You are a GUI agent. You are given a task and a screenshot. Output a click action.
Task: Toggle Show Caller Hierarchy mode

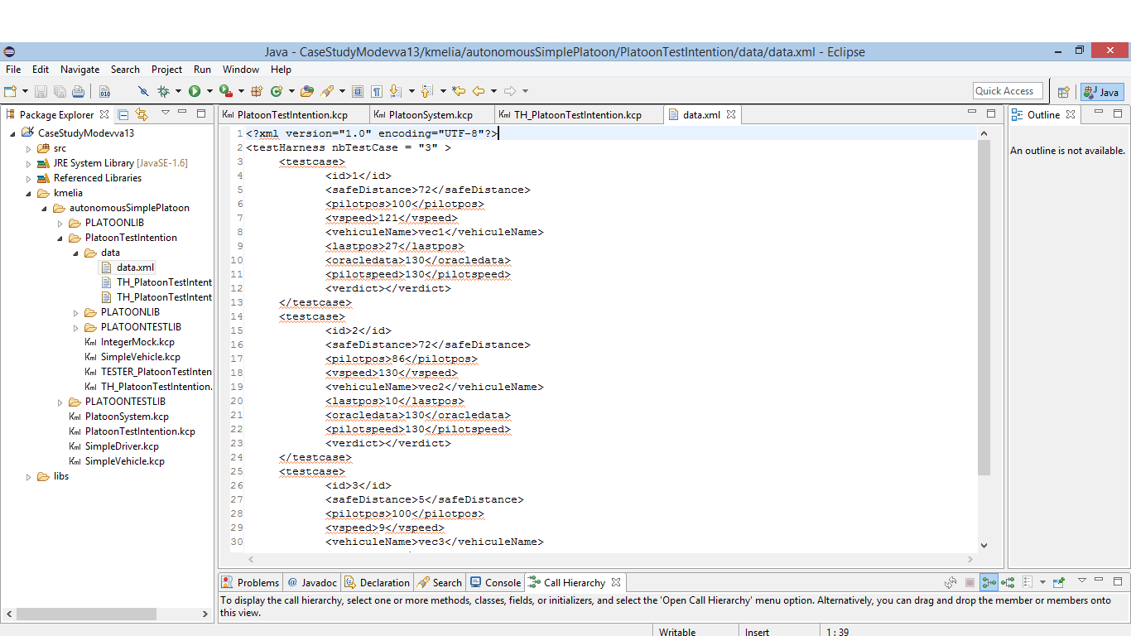tap(989, 582)
